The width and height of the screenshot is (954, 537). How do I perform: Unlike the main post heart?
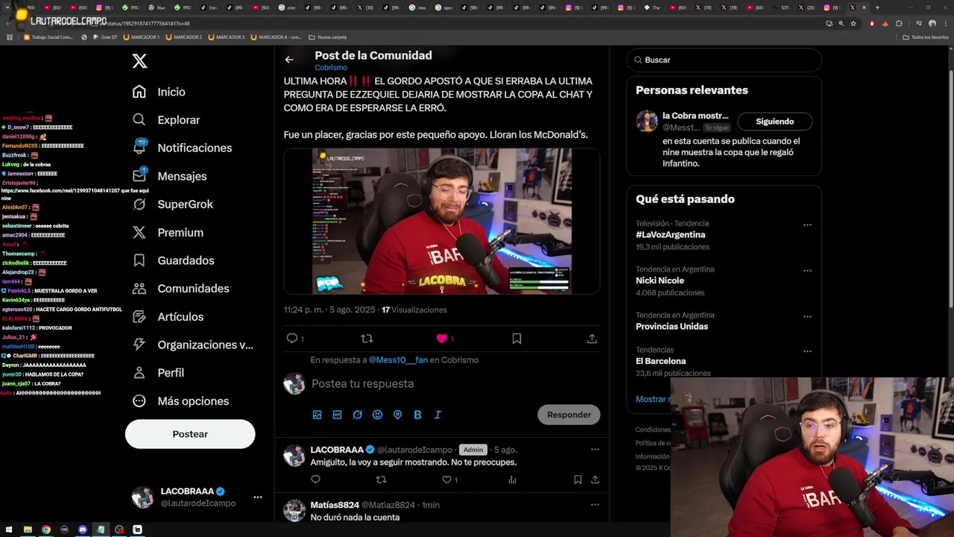pos(442,339)
